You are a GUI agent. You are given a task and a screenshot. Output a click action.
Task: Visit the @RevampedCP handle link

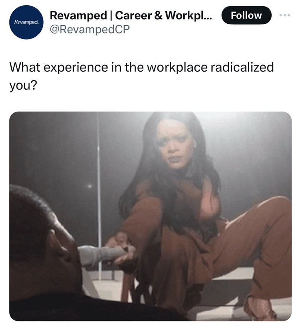(x=90, y=29)
